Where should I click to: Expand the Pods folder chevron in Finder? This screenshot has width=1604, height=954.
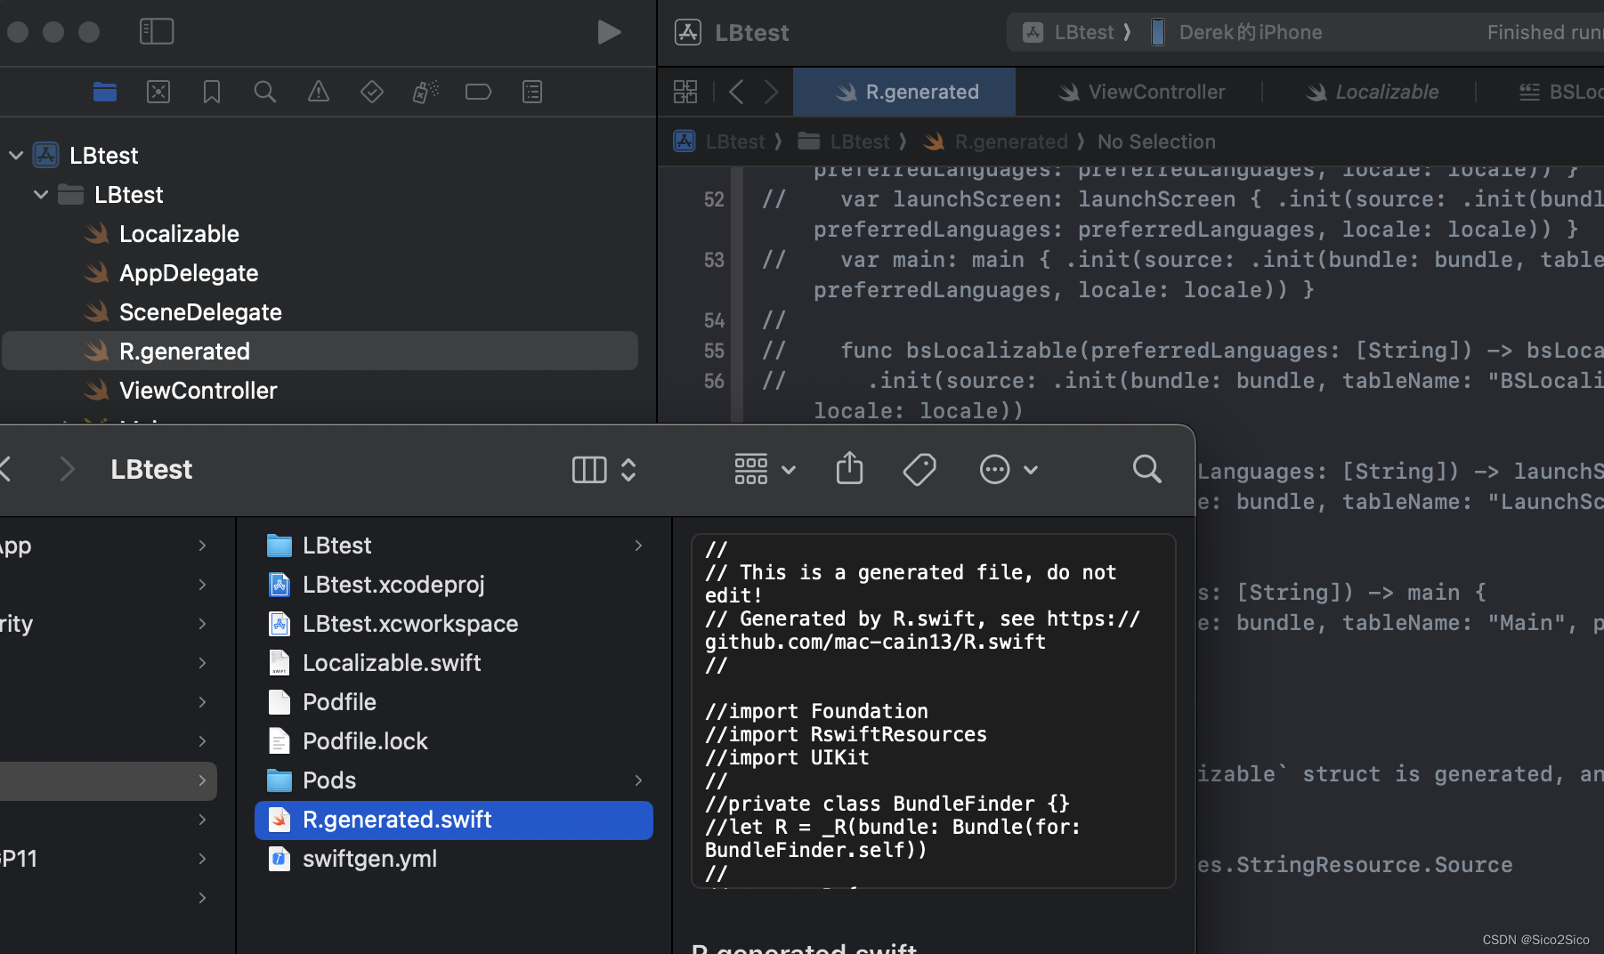point(638,780)
